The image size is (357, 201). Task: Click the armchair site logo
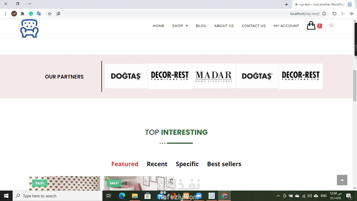click(29, 29)
